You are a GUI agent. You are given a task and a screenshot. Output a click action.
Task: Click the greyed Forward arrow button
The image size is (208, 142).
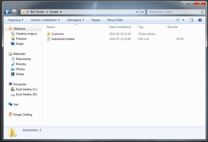click(14, 12)
